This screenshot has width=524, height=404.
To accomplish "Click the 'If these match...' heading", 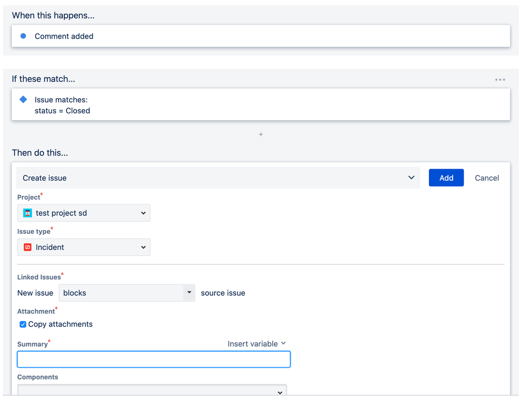I will pyautogui.click(x=44, y=79).
